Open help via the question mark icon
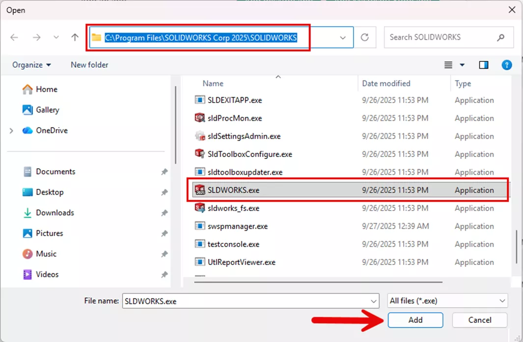523x342 pixels. coord(507,64)
